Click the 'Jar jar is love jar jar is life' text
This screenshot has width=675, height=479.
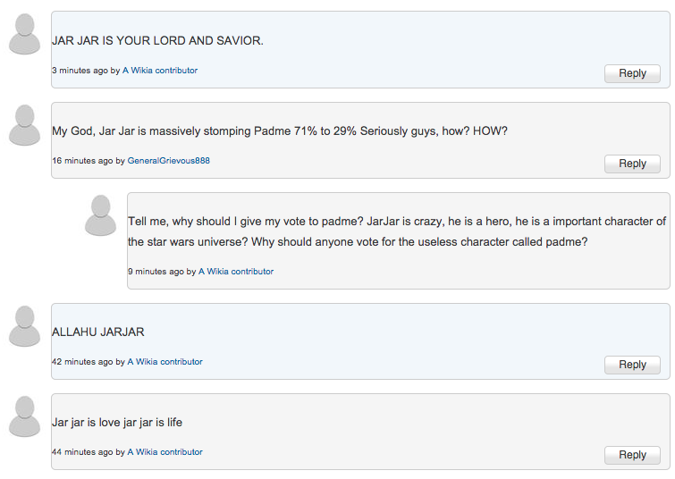[117, 422]
